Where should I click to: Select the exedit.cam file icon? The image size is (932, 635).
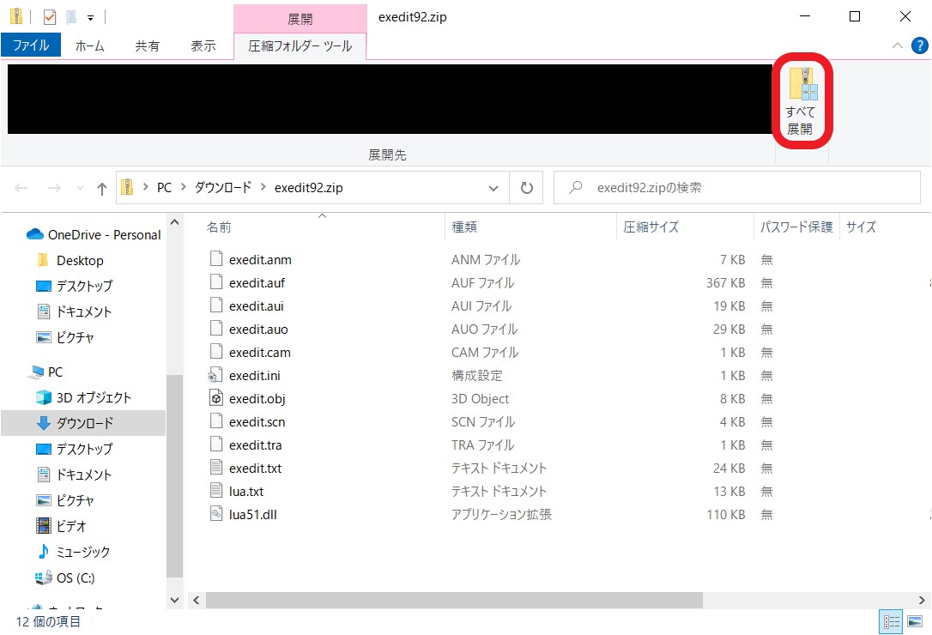(x=216, y=351)
